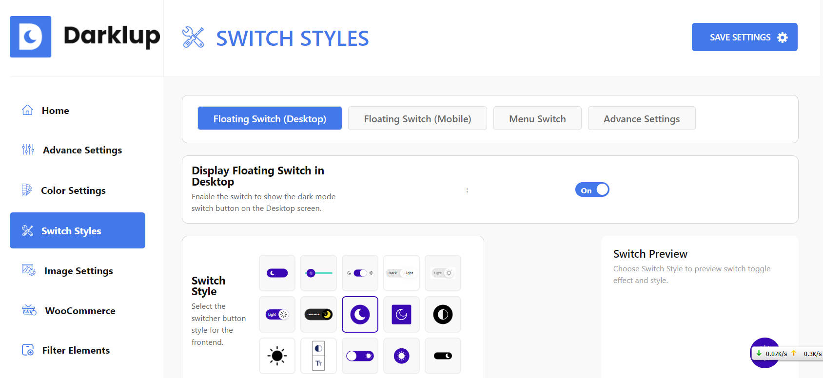Choose the purple circle sun switch style

401,356
